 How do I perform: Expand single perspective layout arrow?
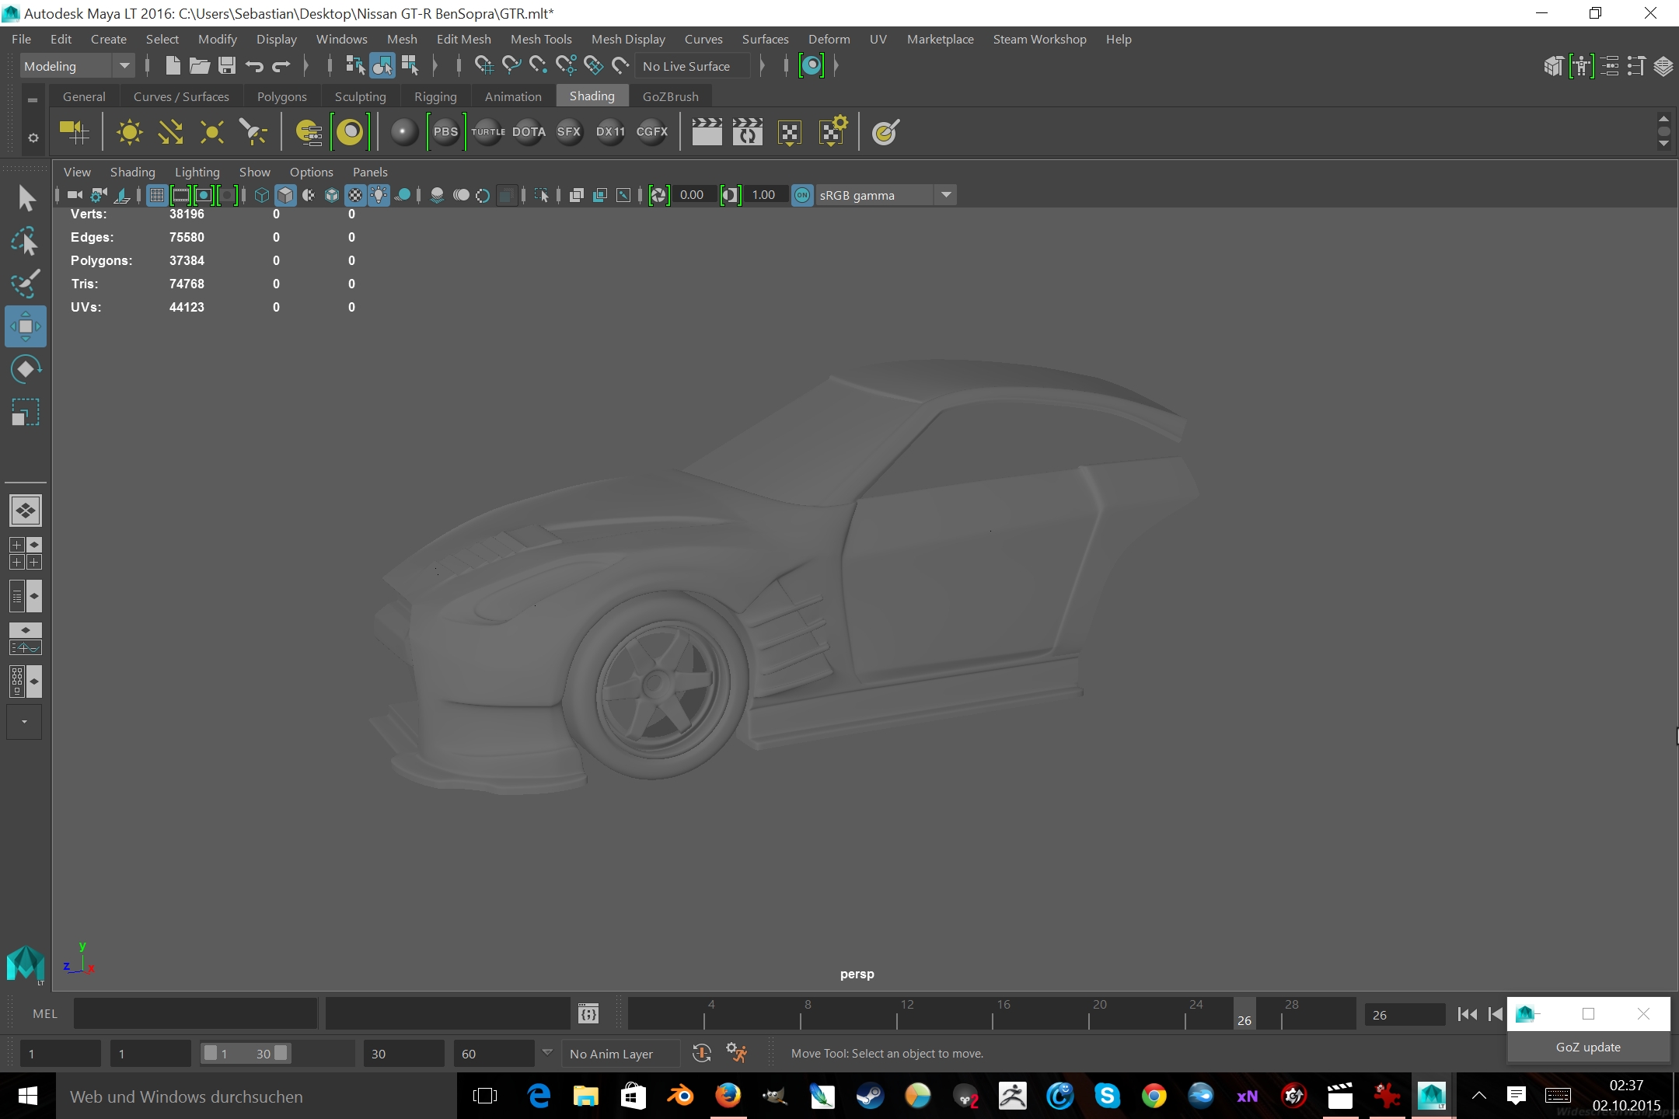tap(26, 511)
